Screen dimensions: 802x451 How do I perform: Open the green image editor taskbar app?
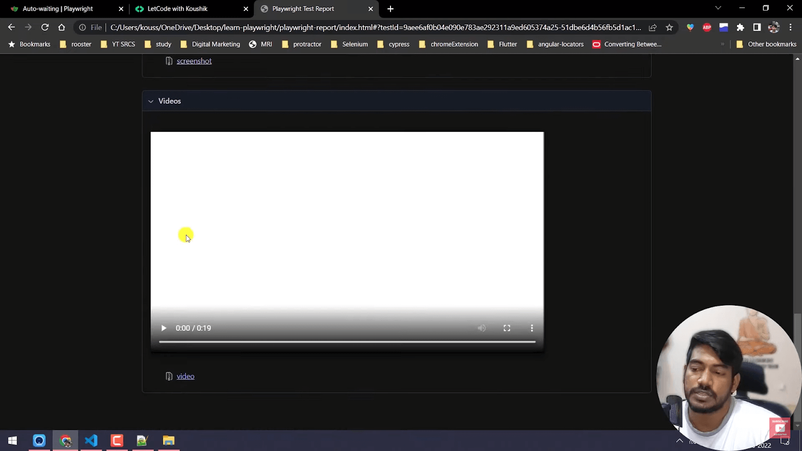click(142, 440)
